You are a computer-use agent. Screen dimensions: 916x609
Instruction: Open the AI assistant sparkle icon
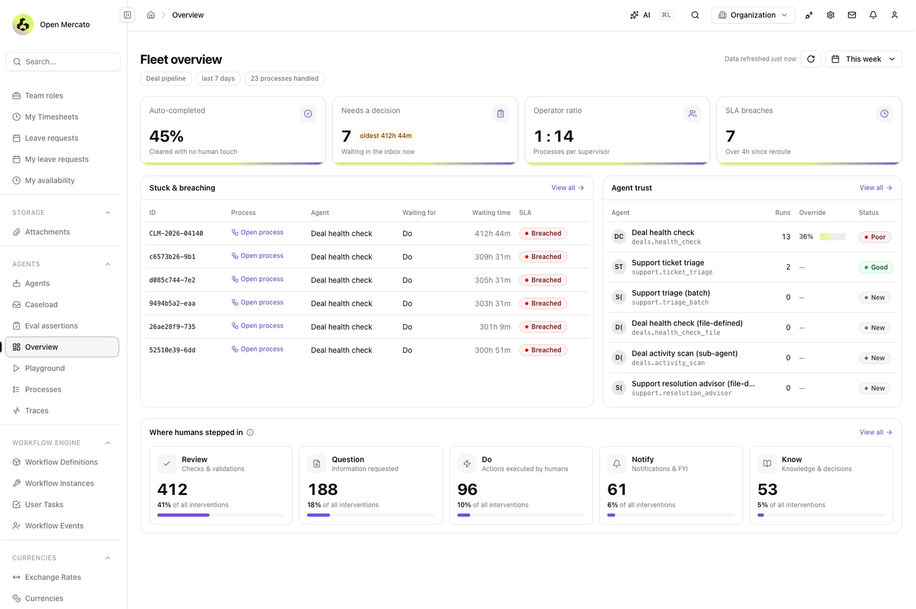[634, 15]
